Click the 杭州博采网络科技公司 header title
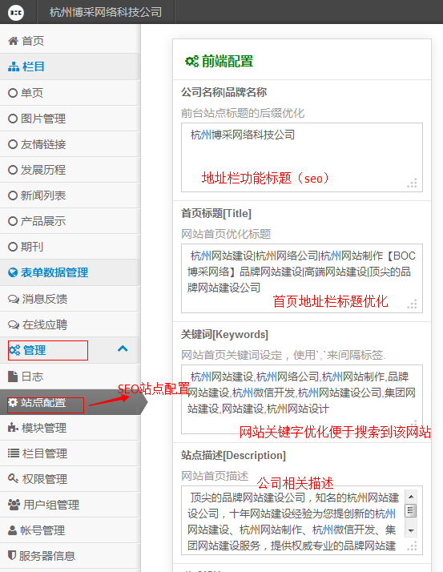The height and width of the screenshot is (572, 443). (106, 12)
